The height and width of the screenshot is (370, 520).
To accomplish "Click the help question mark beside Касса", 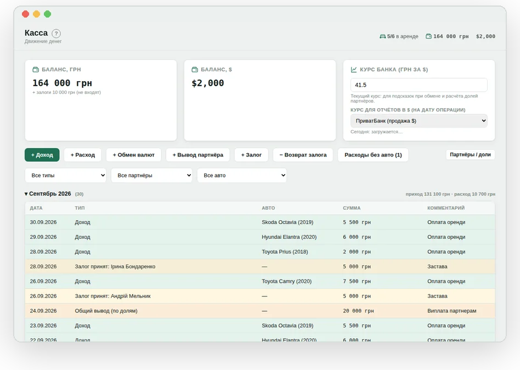I will (56, 33).
